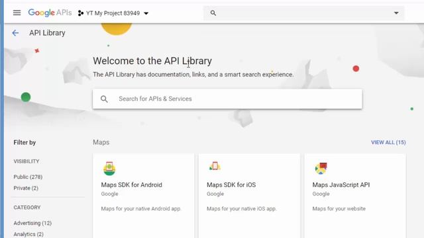Click the Maps JavaScript API icon
Viewport: 424px width, 238px height.
pos(321,169)
